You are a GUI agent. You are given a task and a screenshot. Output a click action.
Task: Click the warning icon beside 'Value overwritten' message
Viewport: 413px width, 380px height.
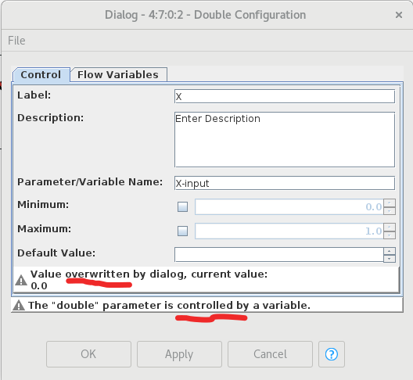pos(21,280)
